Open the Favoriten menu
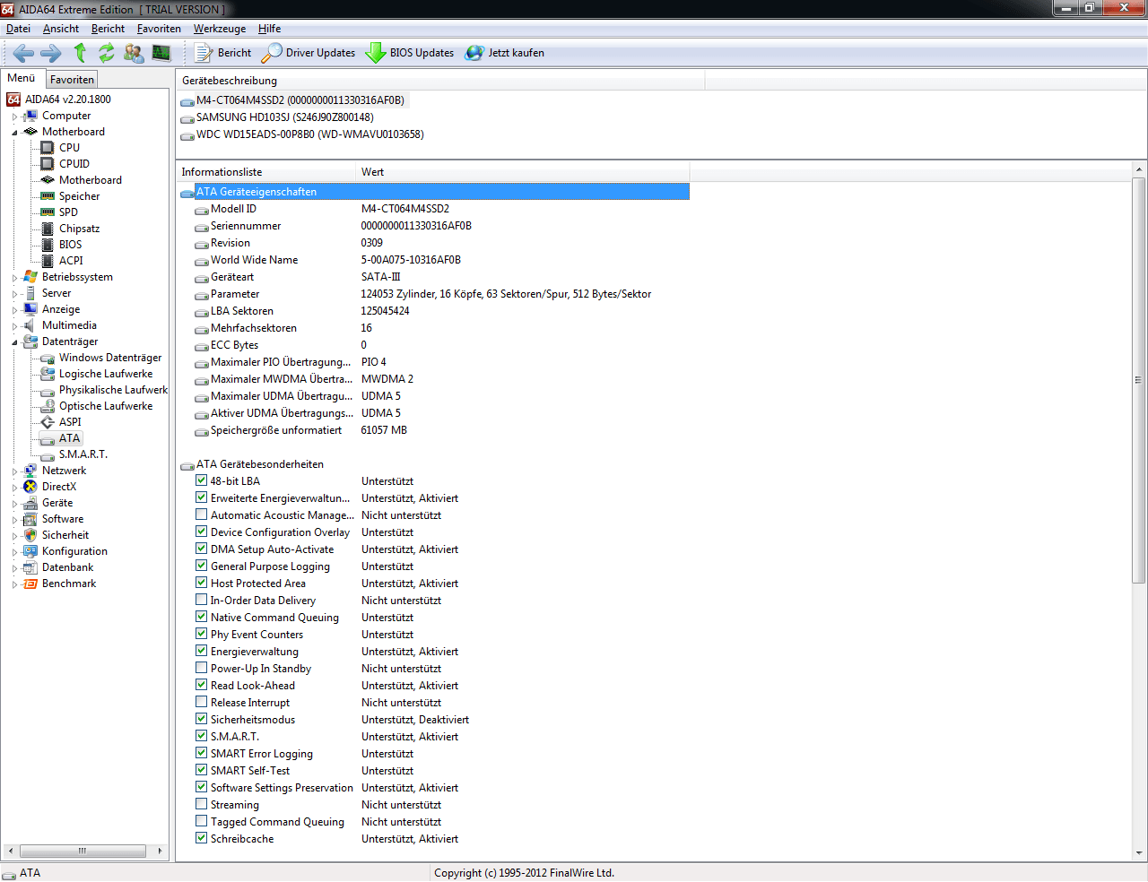Screen dimensions: 1148x882 click(x=159, y=29)
